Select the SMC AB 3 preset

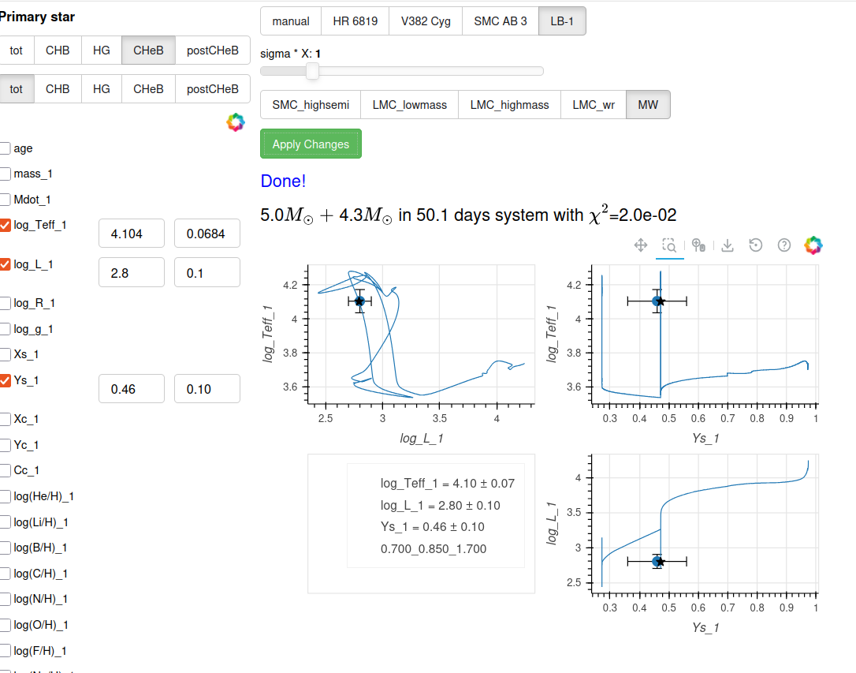point(501,21)
